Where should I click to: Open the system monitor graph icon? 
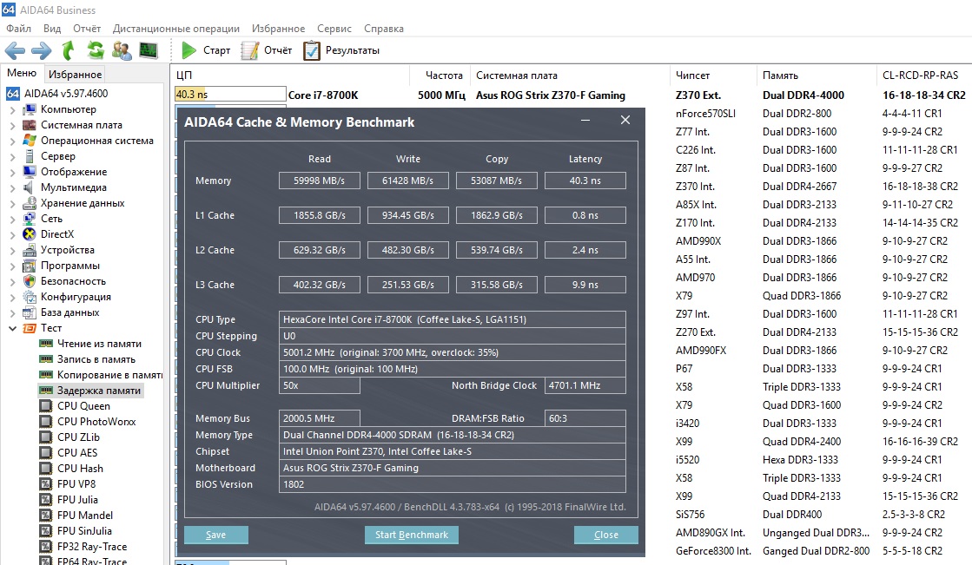tap(149, 50)
